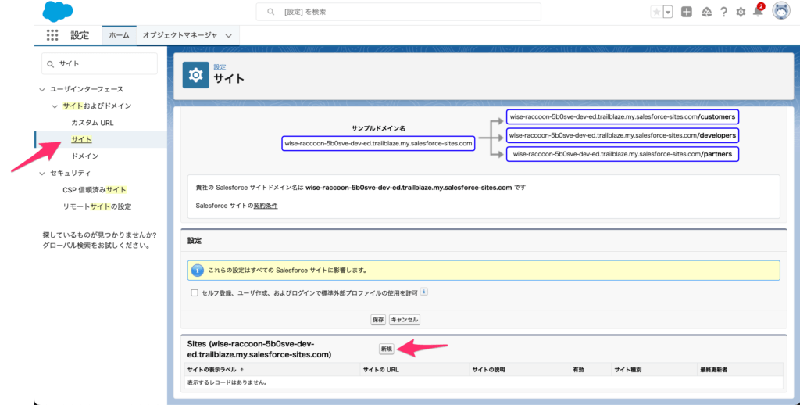
Task: Open the オブジェクトマネージャ tab dropdown chevron
Action: coord(228,35)
